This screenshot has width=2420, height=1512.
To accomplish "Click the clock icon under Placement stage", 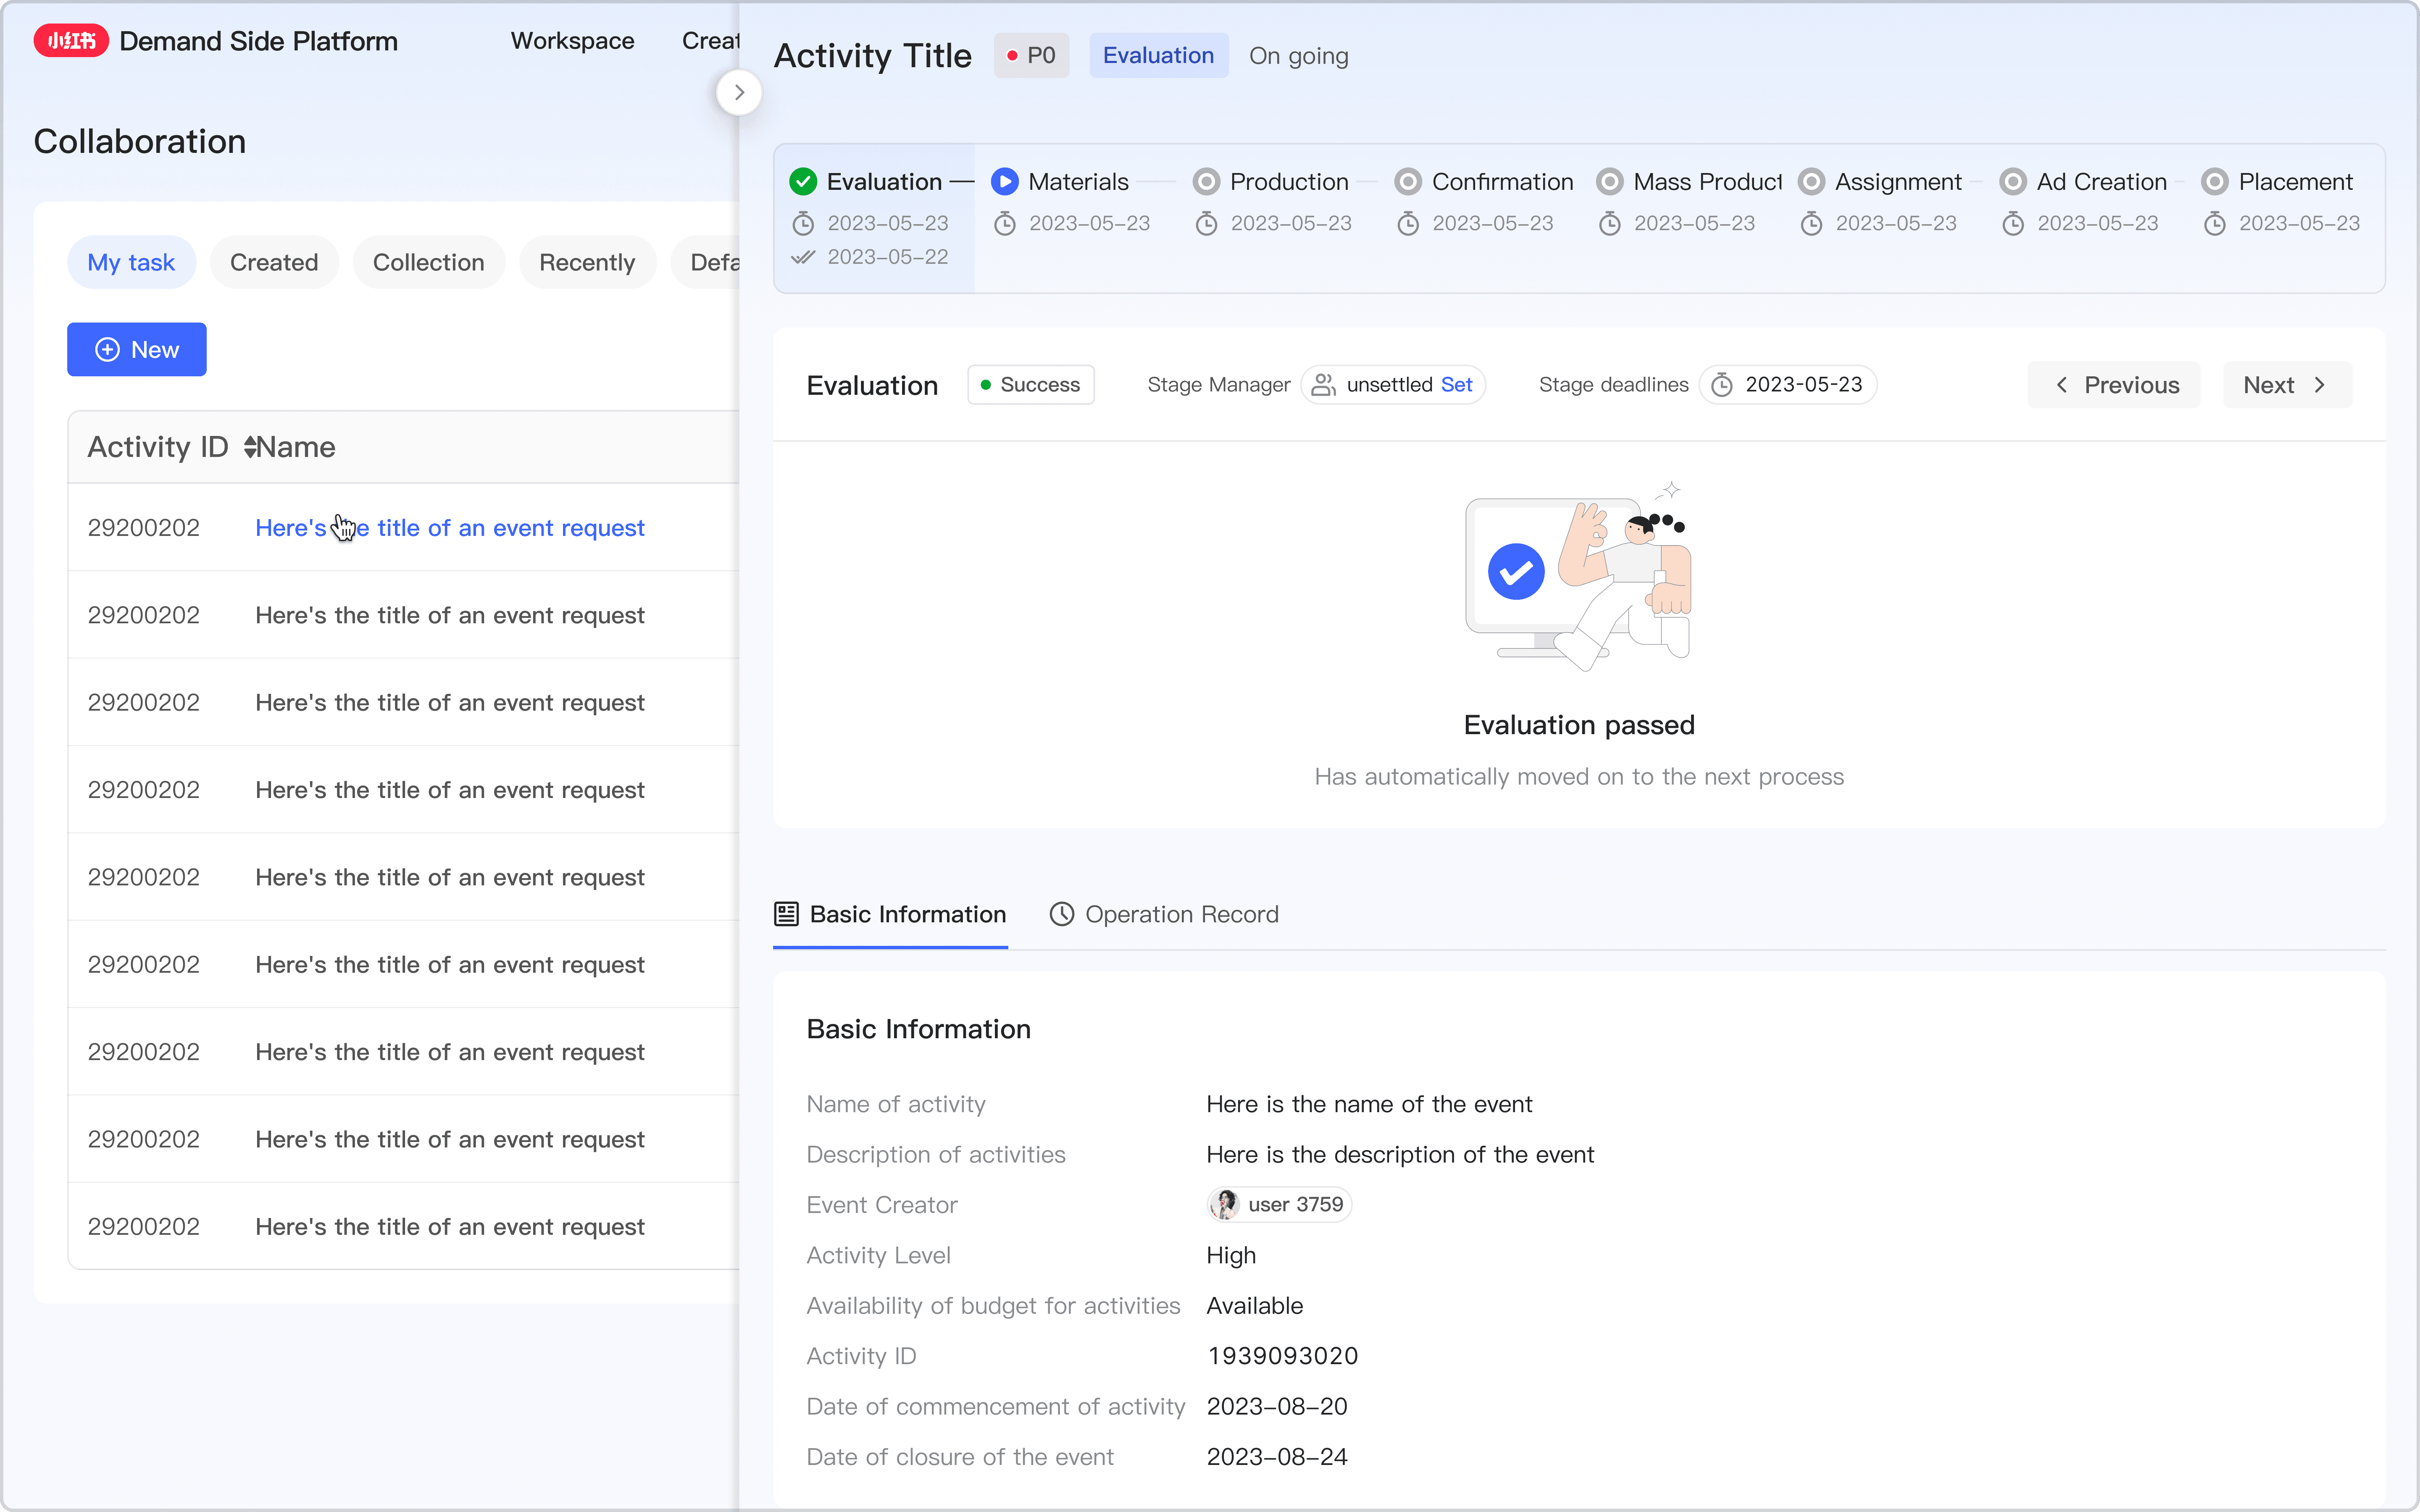I will pos(2215,223).
